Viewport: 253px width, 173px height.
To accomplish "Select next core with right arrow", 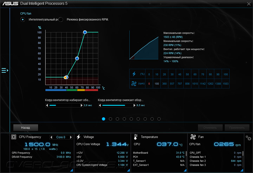I will 71,137.
